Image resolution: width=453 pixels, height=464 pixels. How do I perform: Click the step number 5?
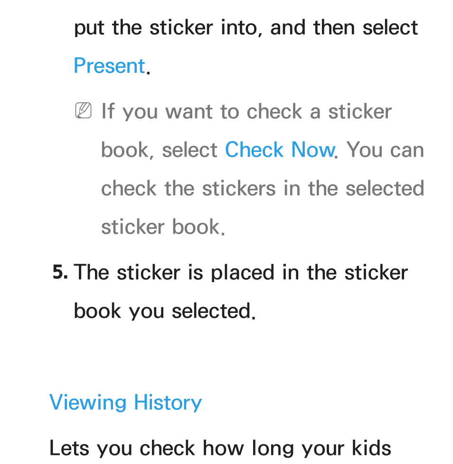pos(60,273)
